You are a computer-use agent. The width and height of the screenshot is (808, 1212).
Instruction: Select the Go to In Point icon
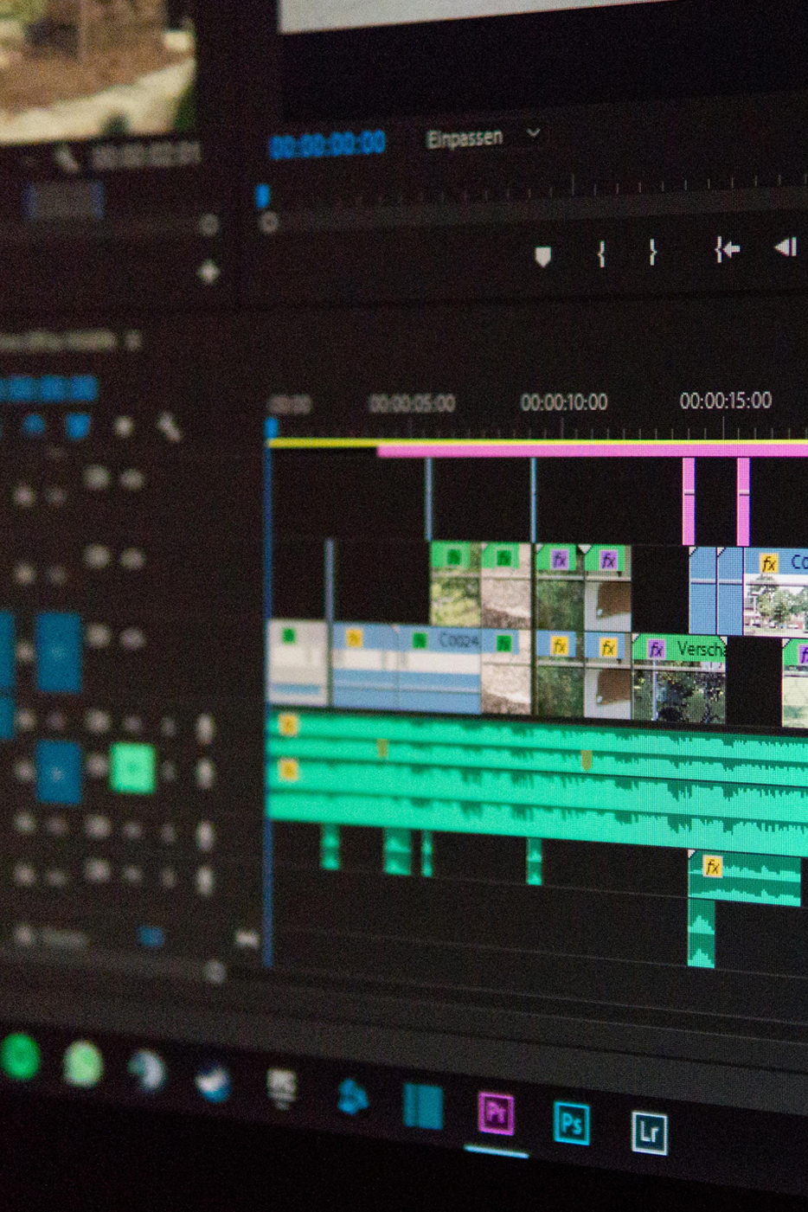(725, 248)
